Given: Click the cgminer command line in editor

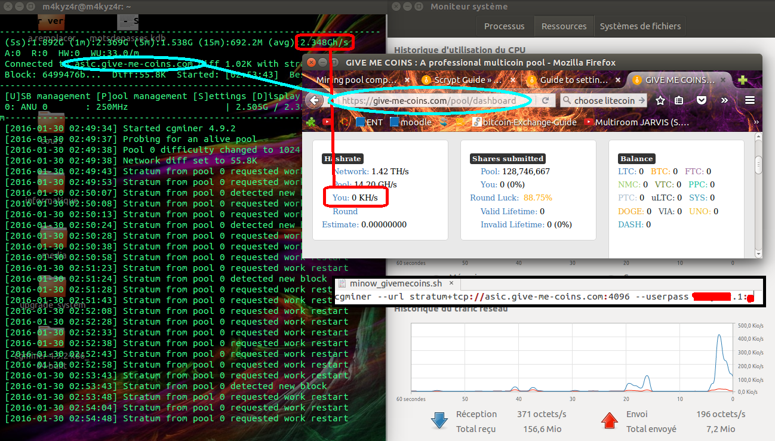Looking at the screenshot, I should [x=545, y=297].
